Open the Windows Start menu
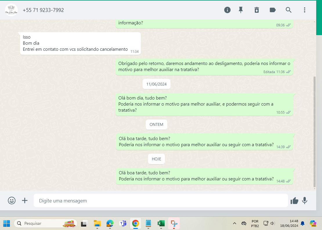Viewport: 322px width, 230px height. point(6,223)
